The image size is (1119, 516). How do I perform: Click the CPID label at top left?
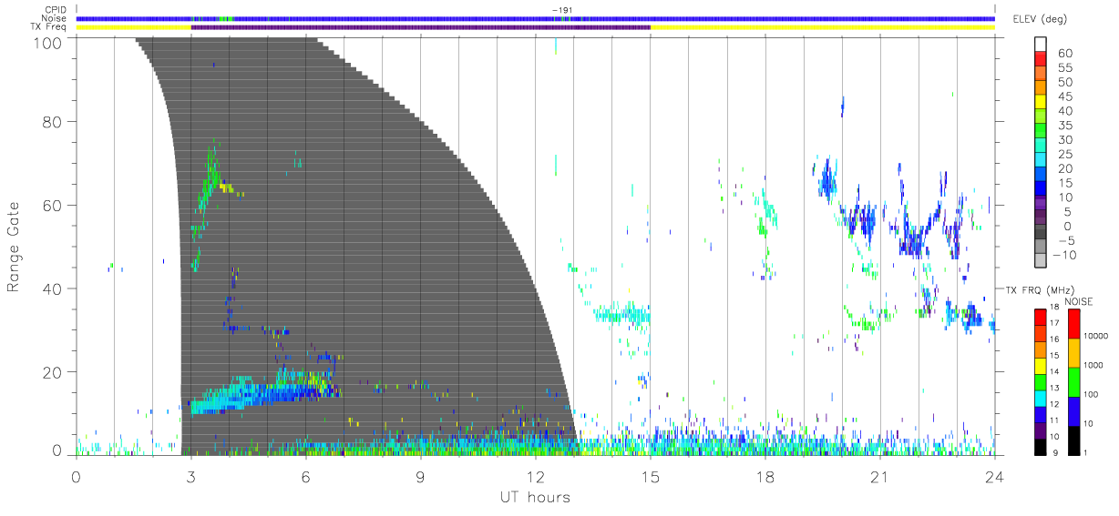tap(55, 10)
